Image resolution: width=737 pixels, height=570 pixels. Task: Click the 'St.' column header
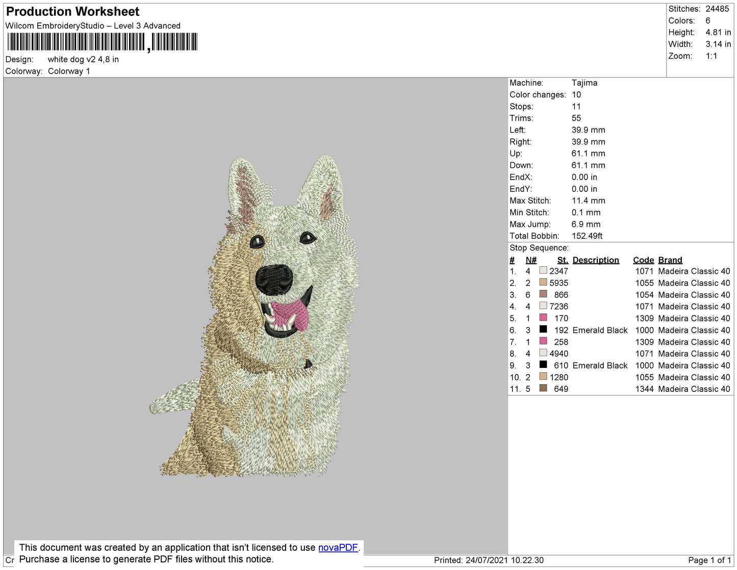(563, 260)
